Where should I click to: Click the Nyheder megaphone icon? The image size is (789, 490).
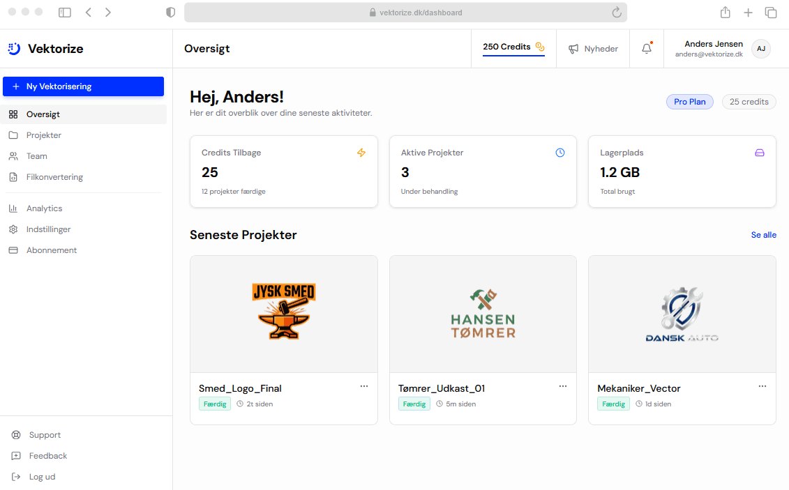pos(572,48)
